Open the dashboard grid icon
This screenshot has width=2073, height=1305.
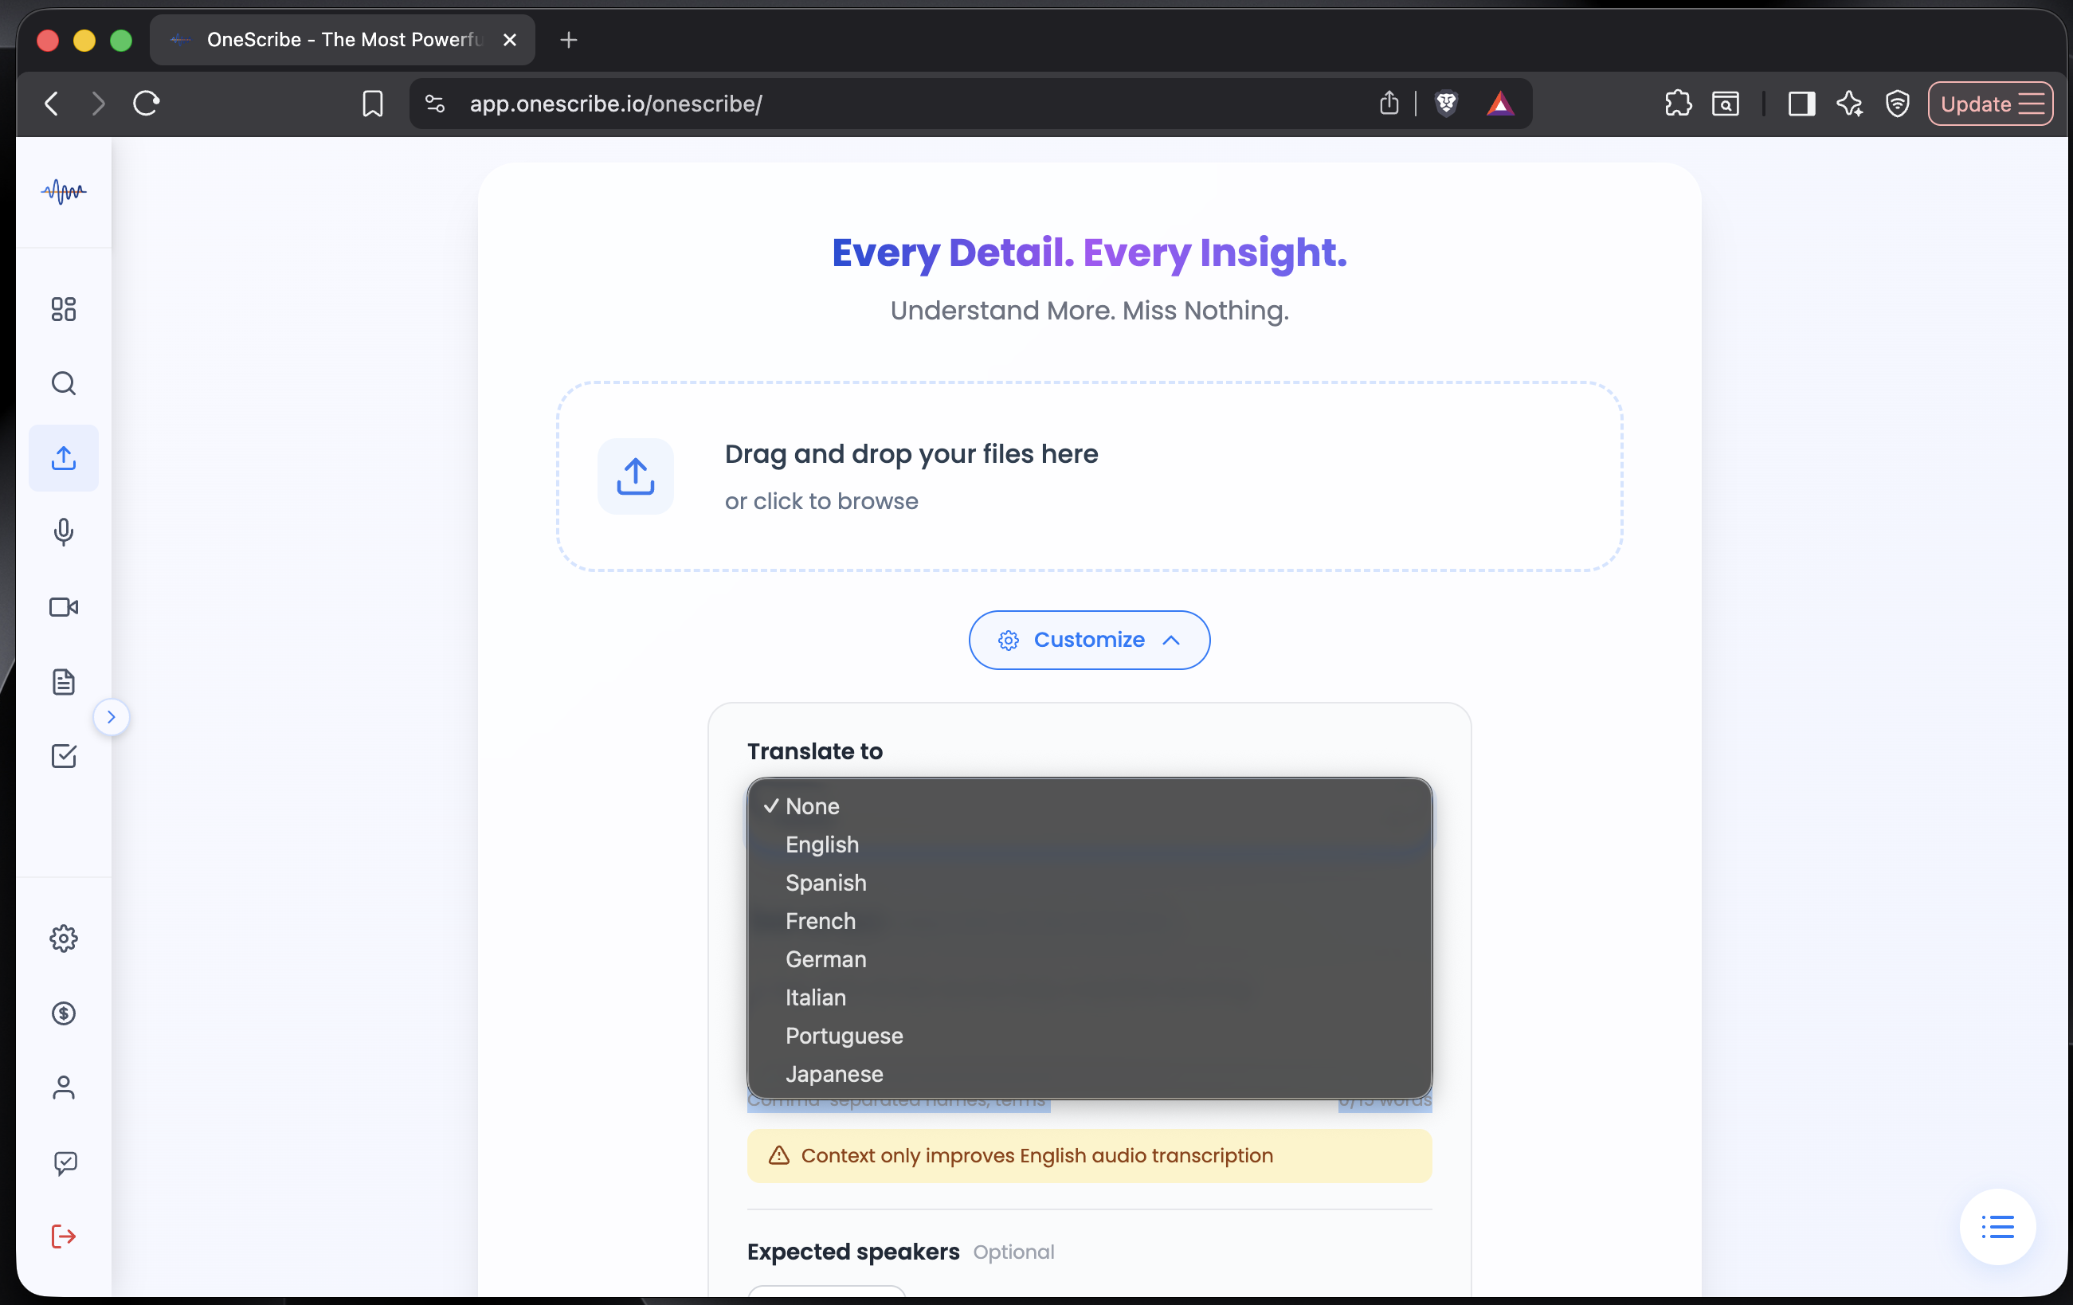63,309
